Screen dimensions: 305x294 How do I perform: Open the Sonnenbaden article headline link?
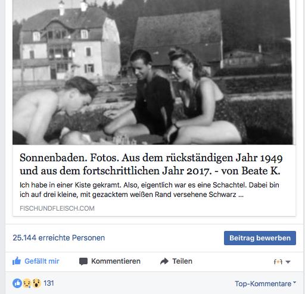coord(151,164)
